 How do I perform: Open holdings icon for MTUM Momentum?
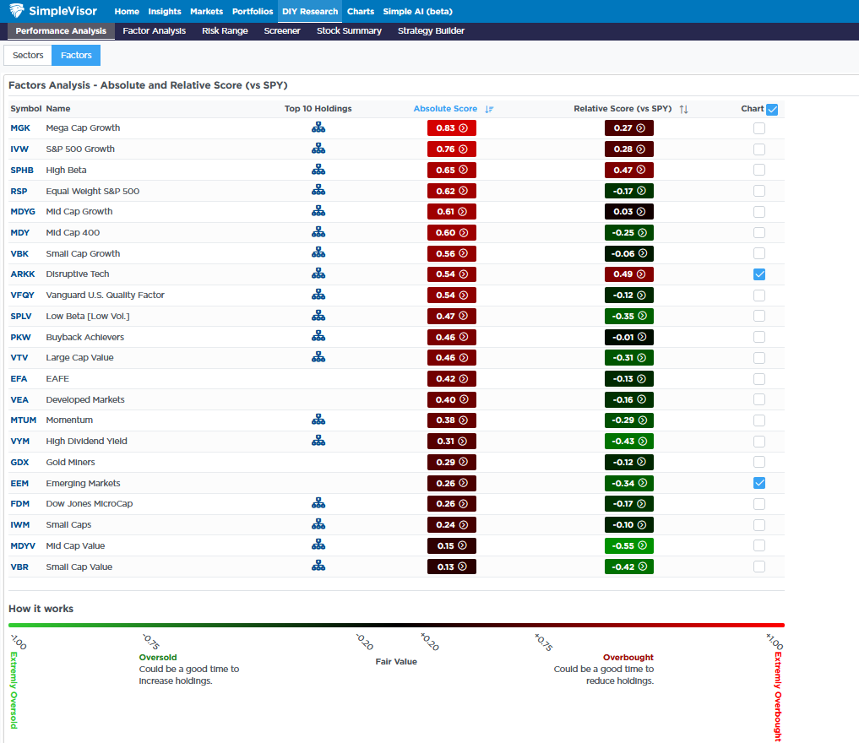(318, 420)
